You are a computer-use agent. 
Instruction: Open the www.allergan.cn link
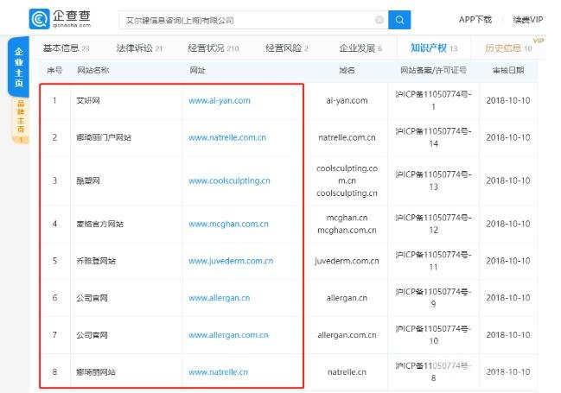[x=219, y=298]
